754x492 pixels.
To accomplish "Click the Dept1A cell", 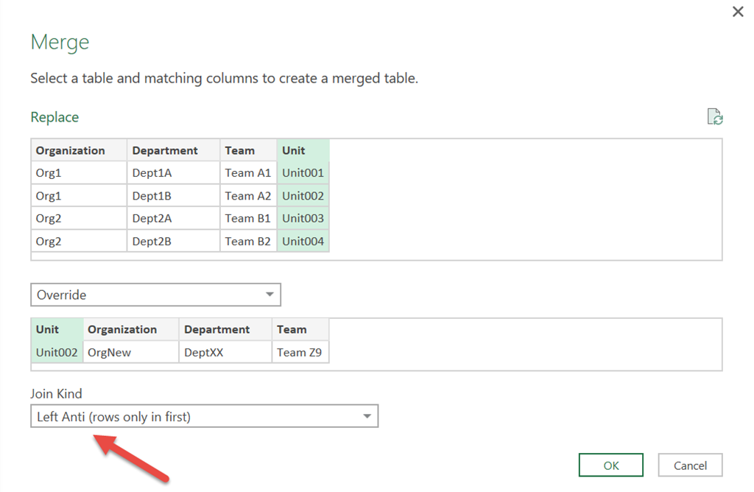I will [x=173, y=173].
